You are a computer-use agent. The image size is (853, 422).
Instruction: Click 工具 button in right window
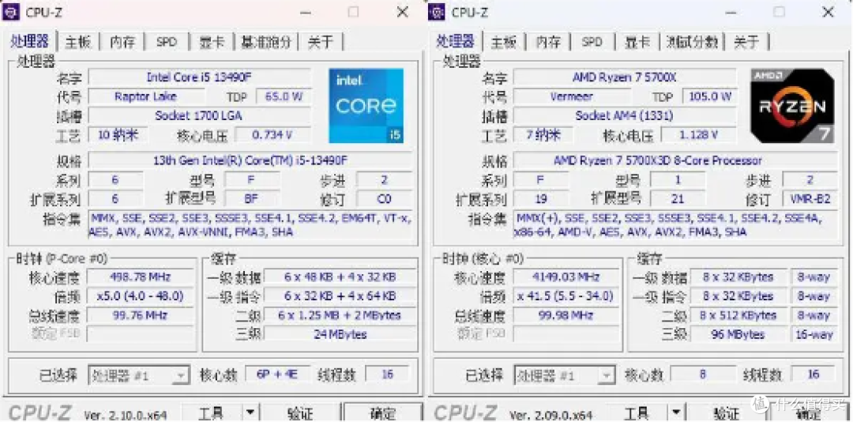click(637, 413)
